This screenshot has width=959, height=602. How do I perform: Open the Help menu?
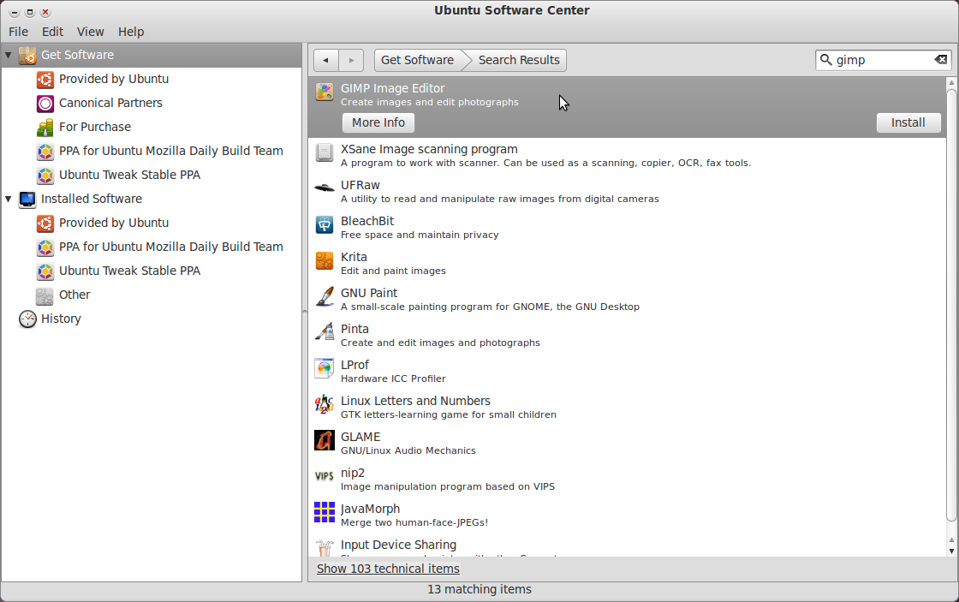pyautogui.click(x=131, y=32)
